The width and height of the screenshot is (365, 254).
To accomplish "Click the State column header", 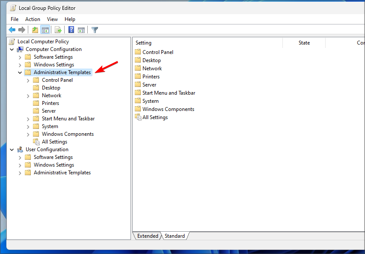I will tap(304, 43).
